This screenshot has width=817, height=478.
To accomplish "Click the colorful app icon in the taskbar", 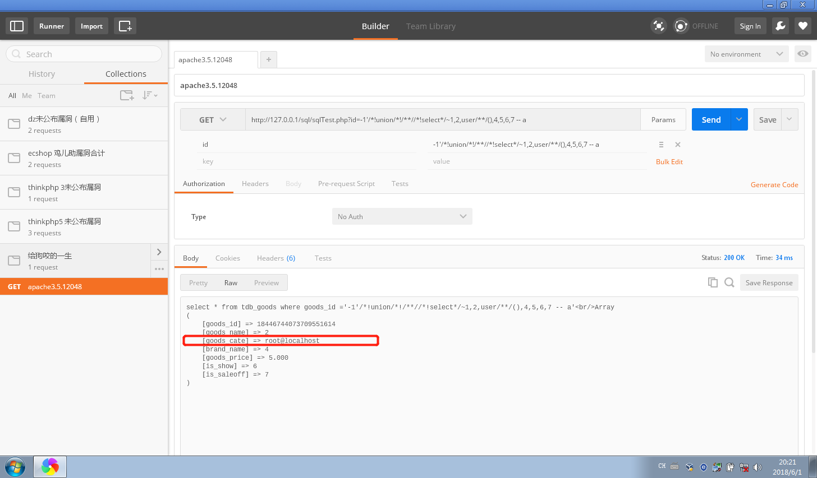I will click(x=50, y=467).
